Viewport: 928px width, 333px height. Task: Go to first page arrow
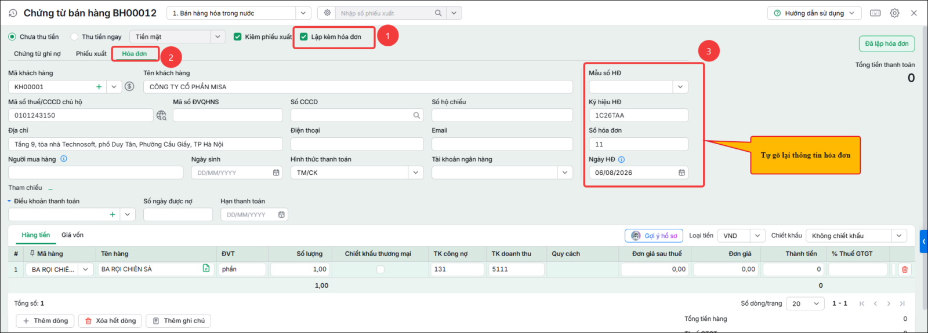[x=862, y=303]
